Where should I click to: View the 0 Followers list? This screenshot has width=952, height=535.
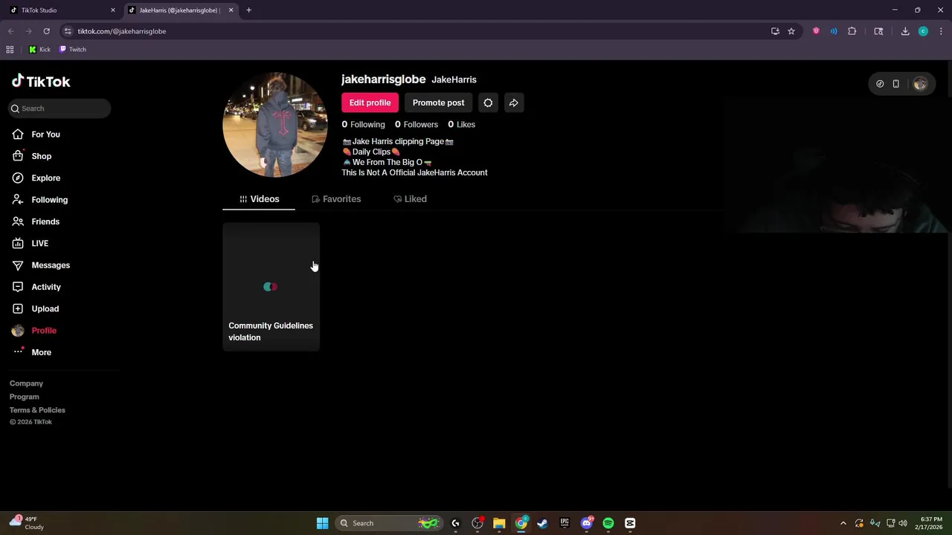pyautogui.click(x=416, y=124)
